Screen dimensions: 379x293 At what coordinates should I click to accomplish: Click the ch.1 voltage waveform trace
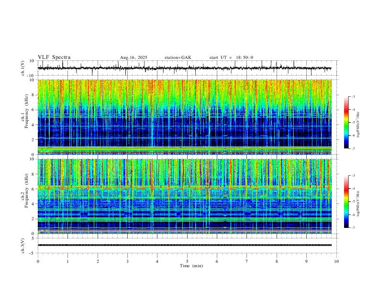point(184,68)
